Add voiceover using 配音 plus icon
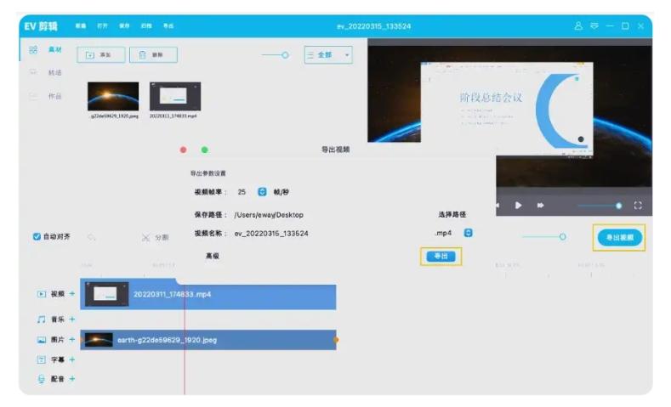The image size is (671, 407). coord(72,379)
